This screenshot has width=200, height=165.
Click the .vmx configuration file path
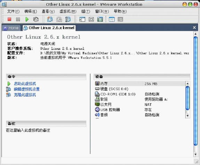tap(114, 53)
